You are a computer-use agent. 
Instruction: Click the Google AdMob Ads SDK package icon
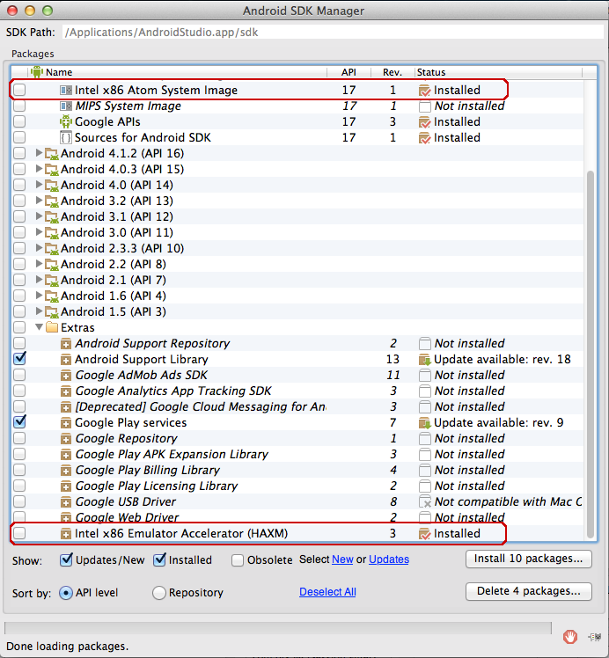(66, 376)
